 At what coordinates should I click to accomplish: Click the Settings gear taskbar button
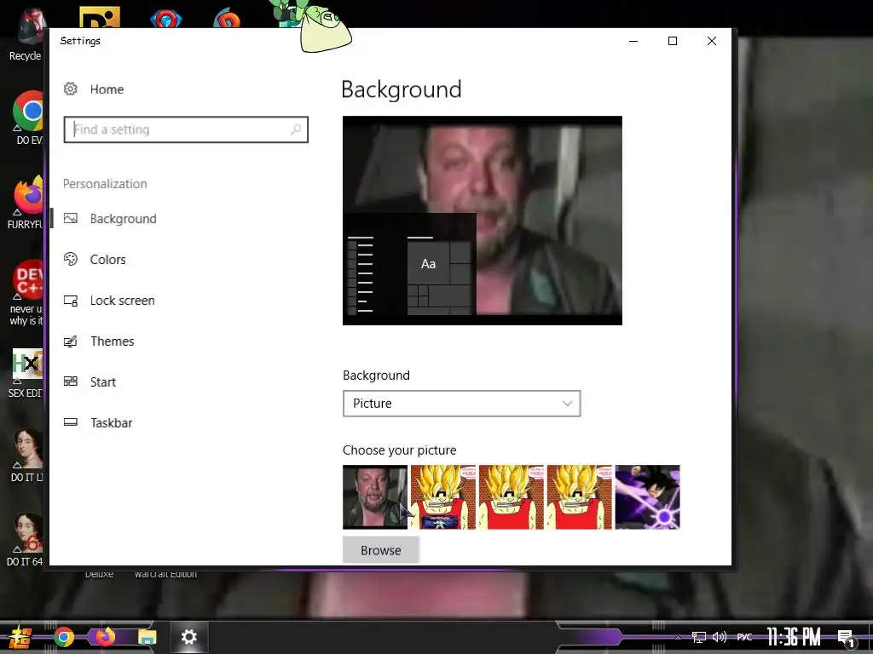(x=188, y=637)
